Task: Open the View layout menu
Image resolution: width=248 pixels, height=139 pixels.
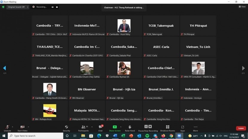Action: (x=242, y=7)
